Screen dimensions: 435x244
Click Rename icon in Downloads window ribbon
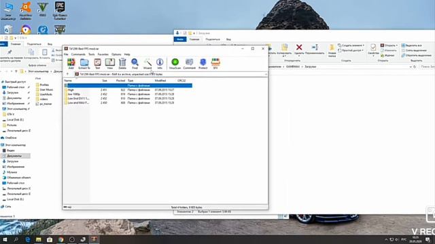315,49
